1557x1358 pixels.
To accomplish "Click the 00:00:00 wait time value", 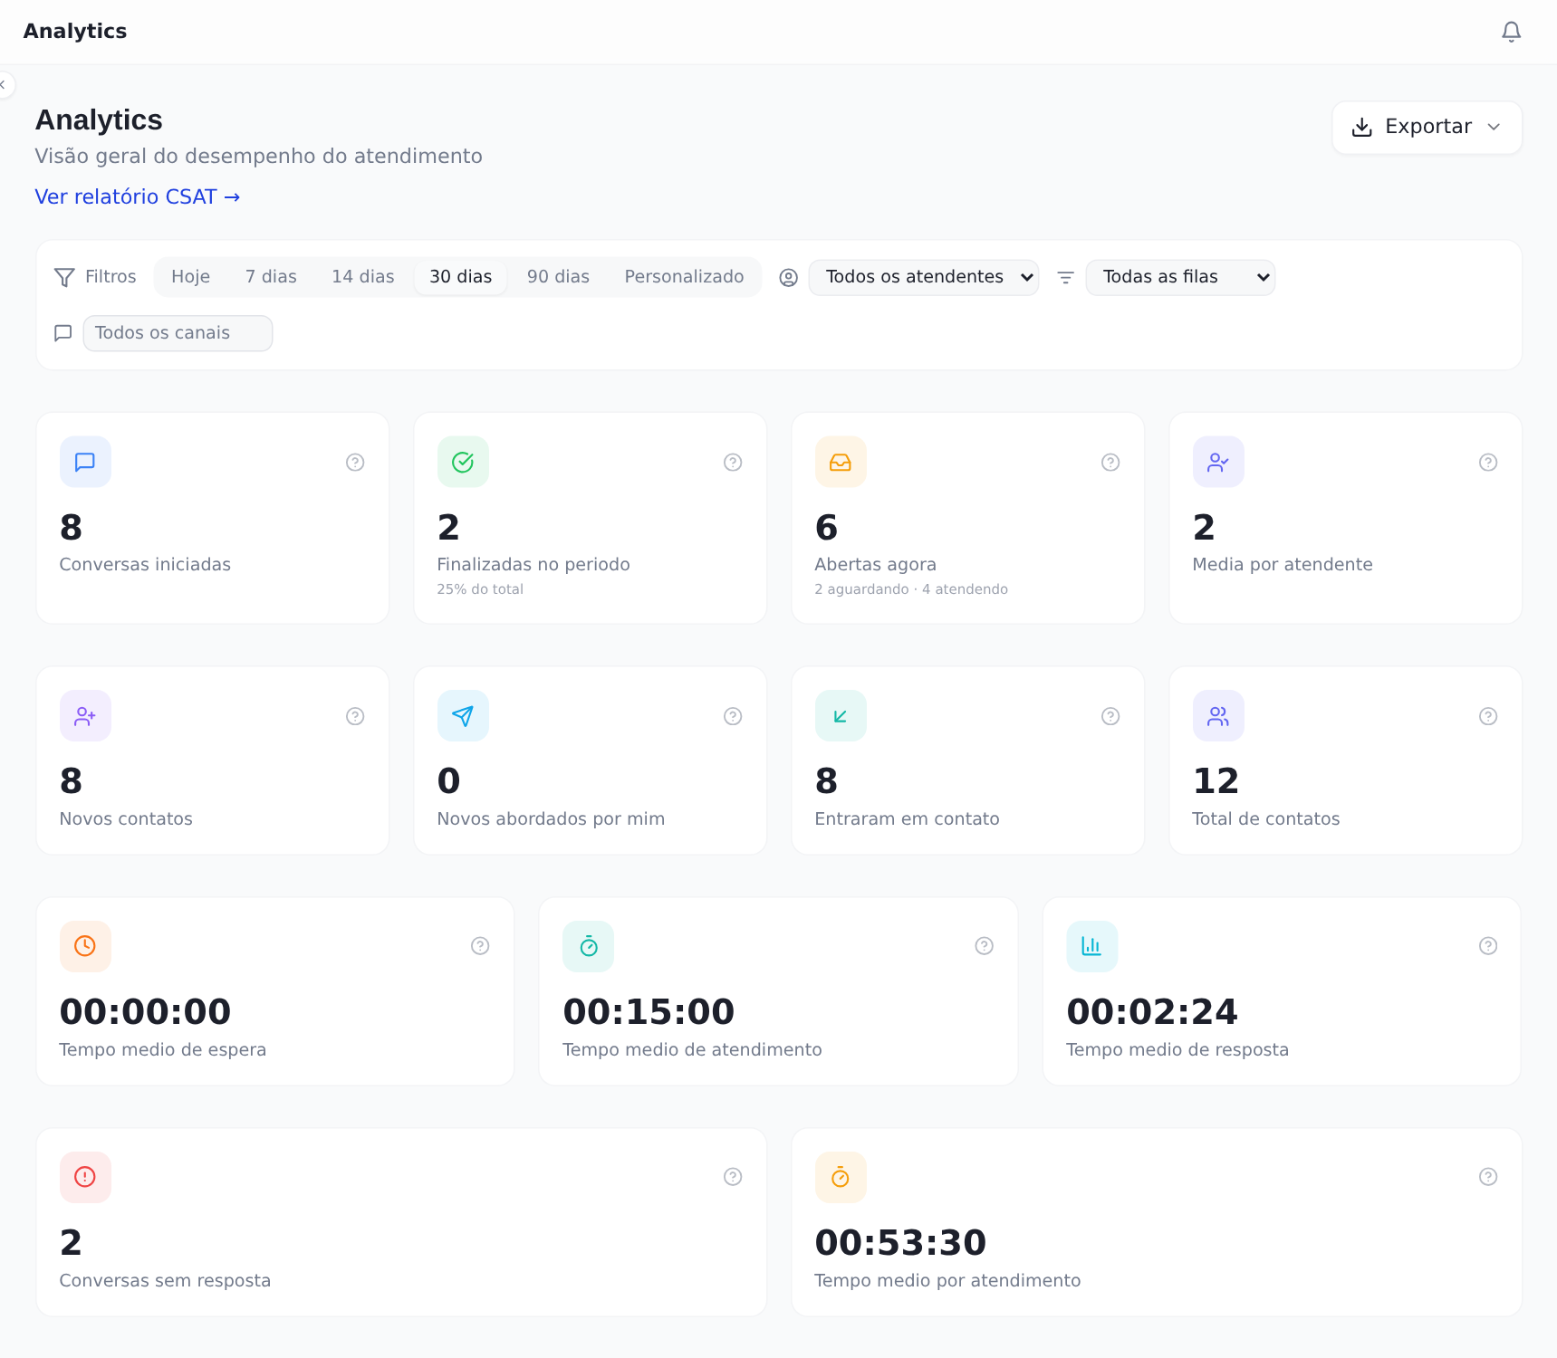I will 145,1012.
